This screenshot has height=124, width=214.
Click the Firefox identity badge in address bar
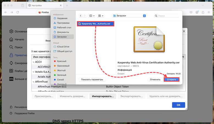pyautogui.click(x=43, y=12)
